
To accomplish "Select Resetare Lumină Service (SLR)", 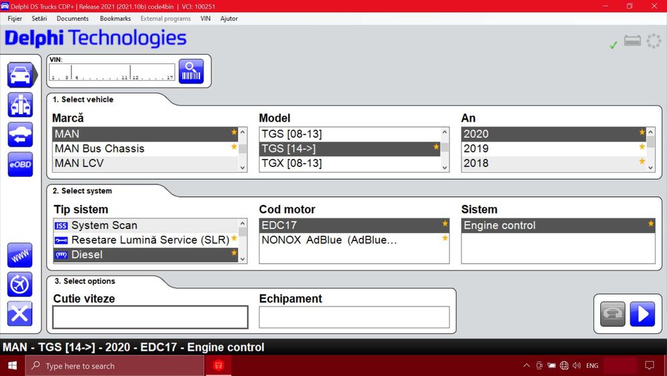I will click(x=145, y=240).
